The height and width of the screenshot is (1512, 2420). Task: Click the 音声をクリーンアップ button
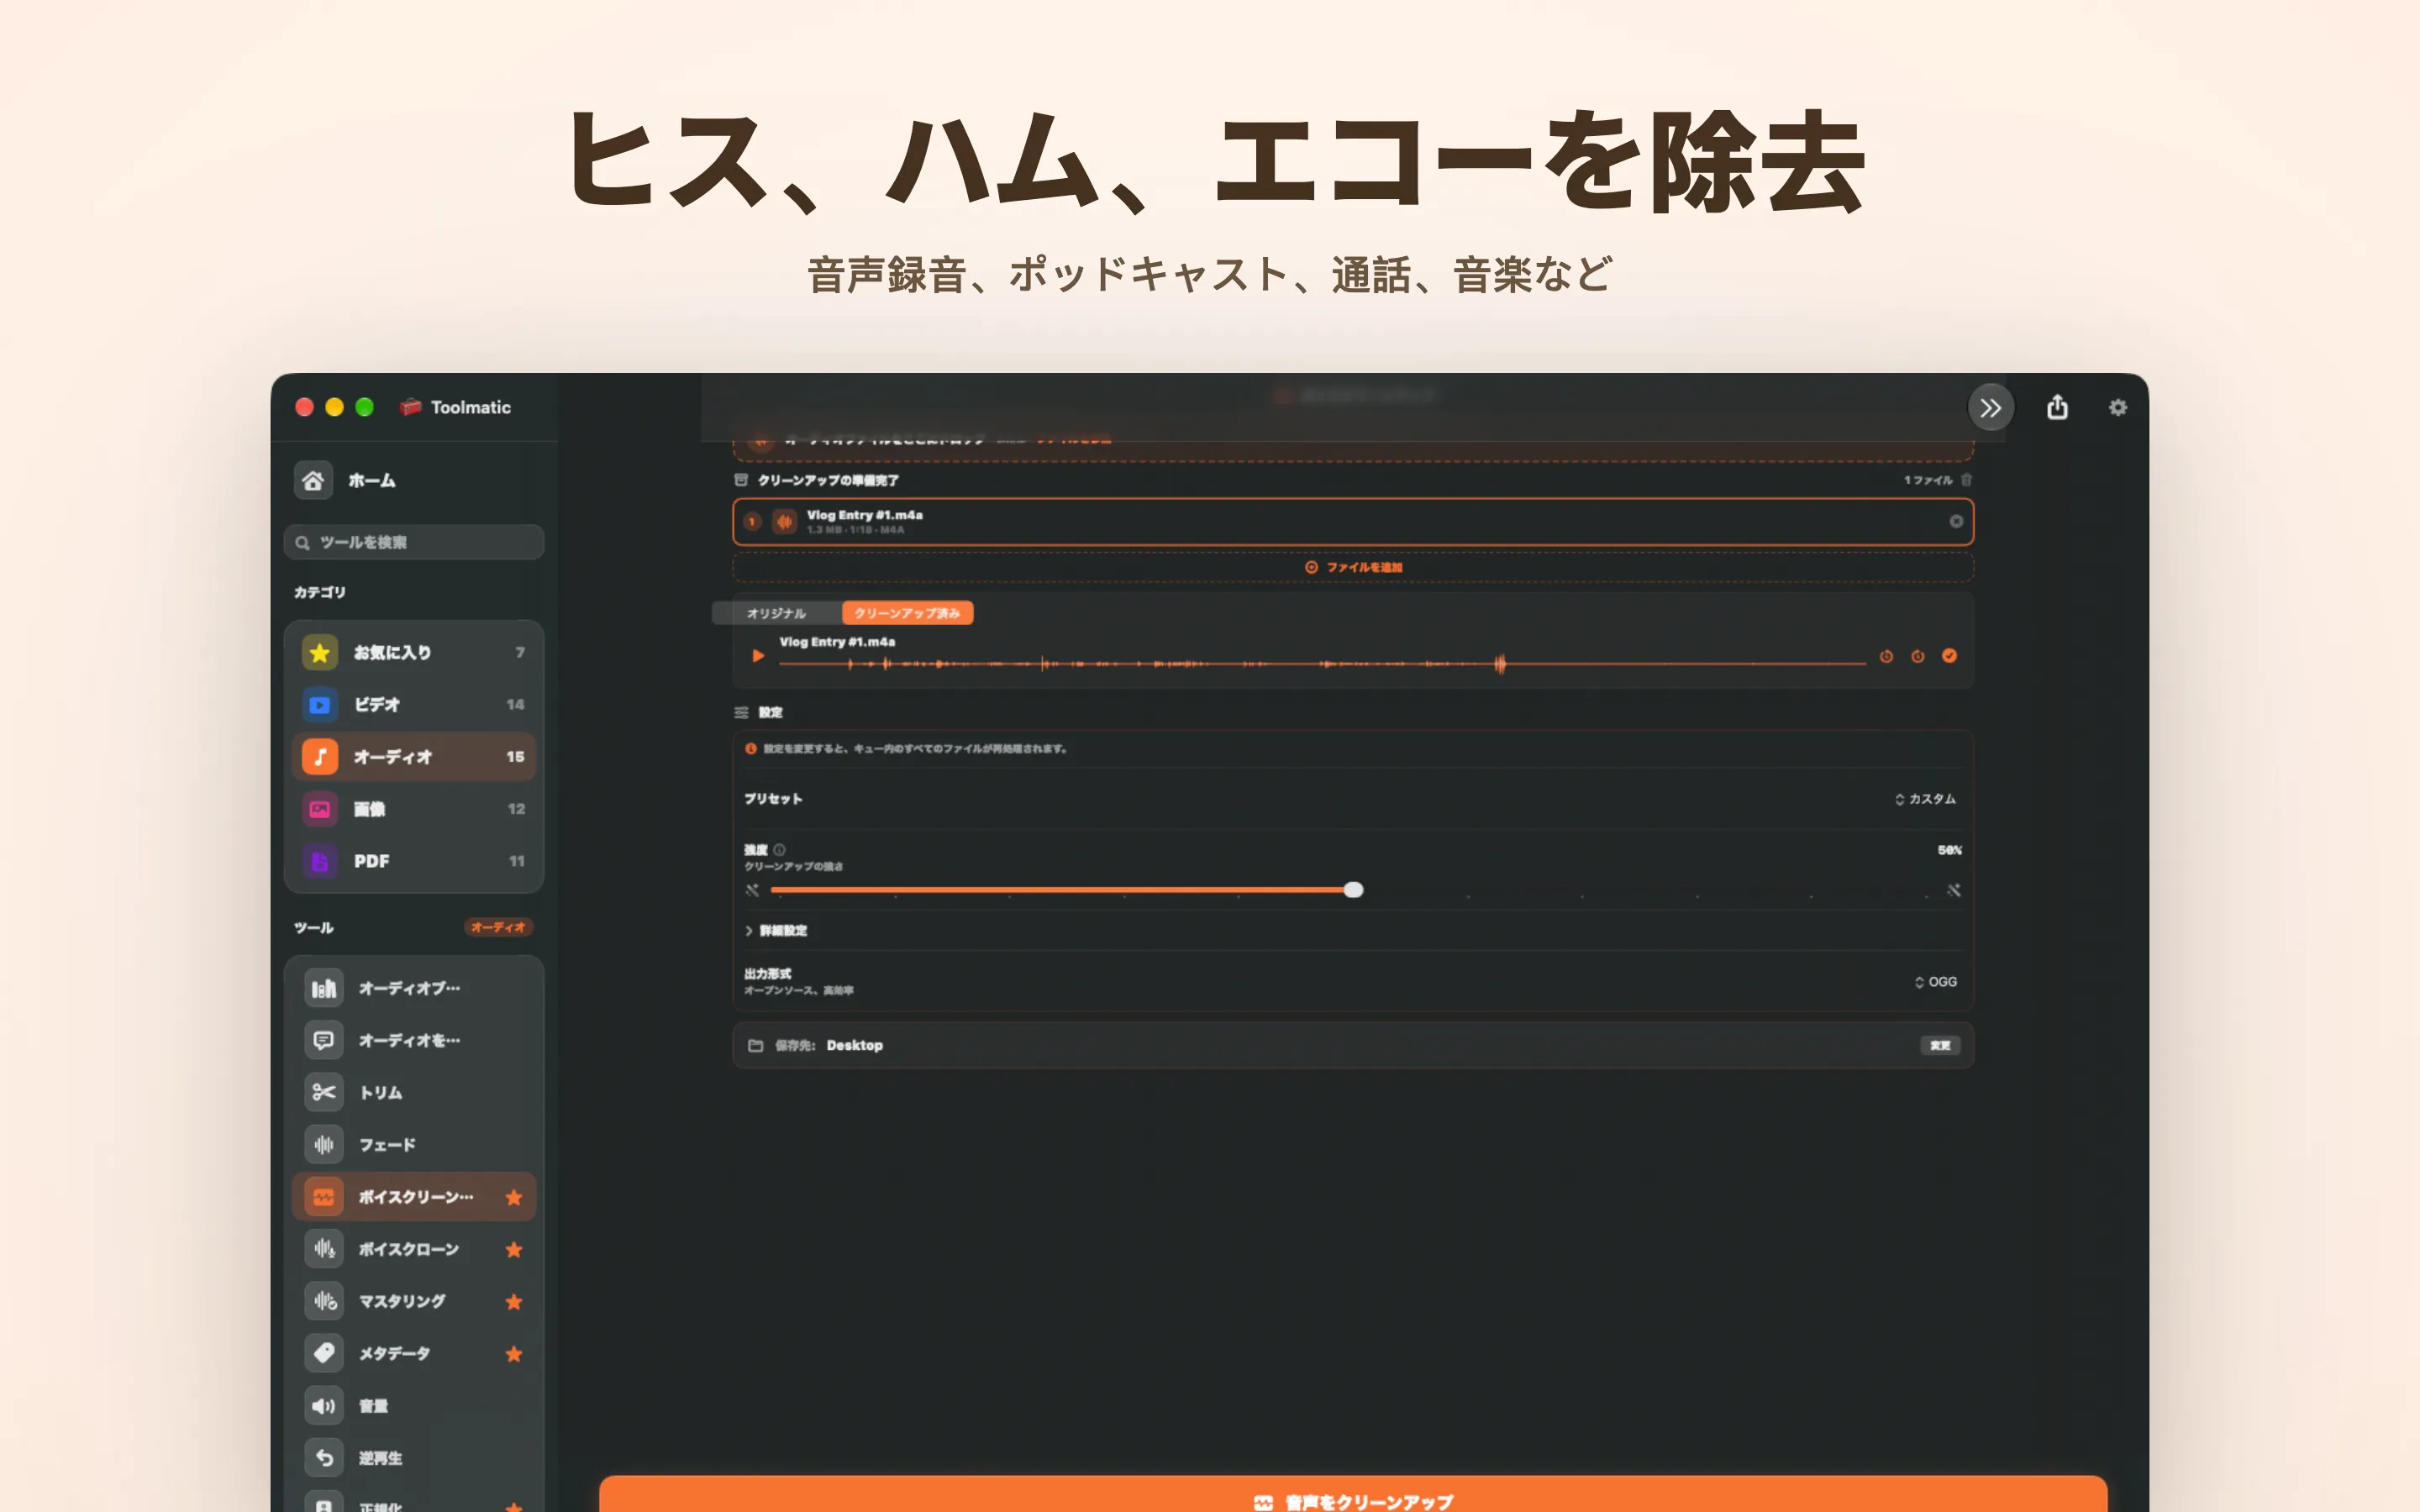(x=1353, y=1494)
